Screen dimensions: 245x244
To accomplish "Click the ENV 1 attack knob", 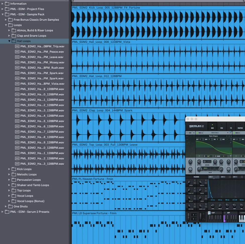I will click(213, 205).
